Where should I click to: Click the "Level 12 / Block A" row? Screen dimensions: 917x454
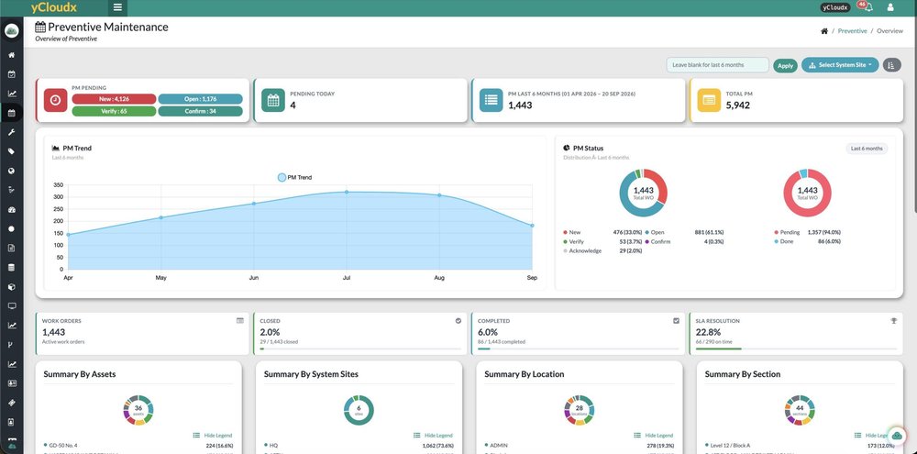click(800, 445)
